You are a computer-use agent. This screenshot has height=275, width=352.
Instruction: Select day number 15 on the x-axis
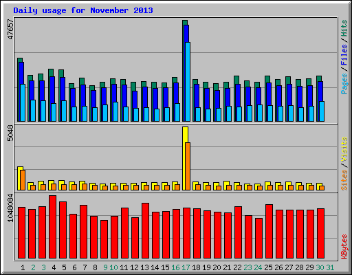point(165,267)
